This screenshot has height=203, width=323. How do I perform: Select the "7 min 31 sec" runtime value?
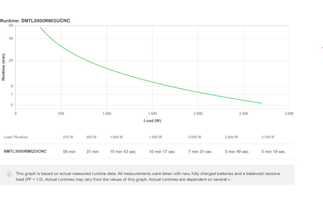[200, 152]
